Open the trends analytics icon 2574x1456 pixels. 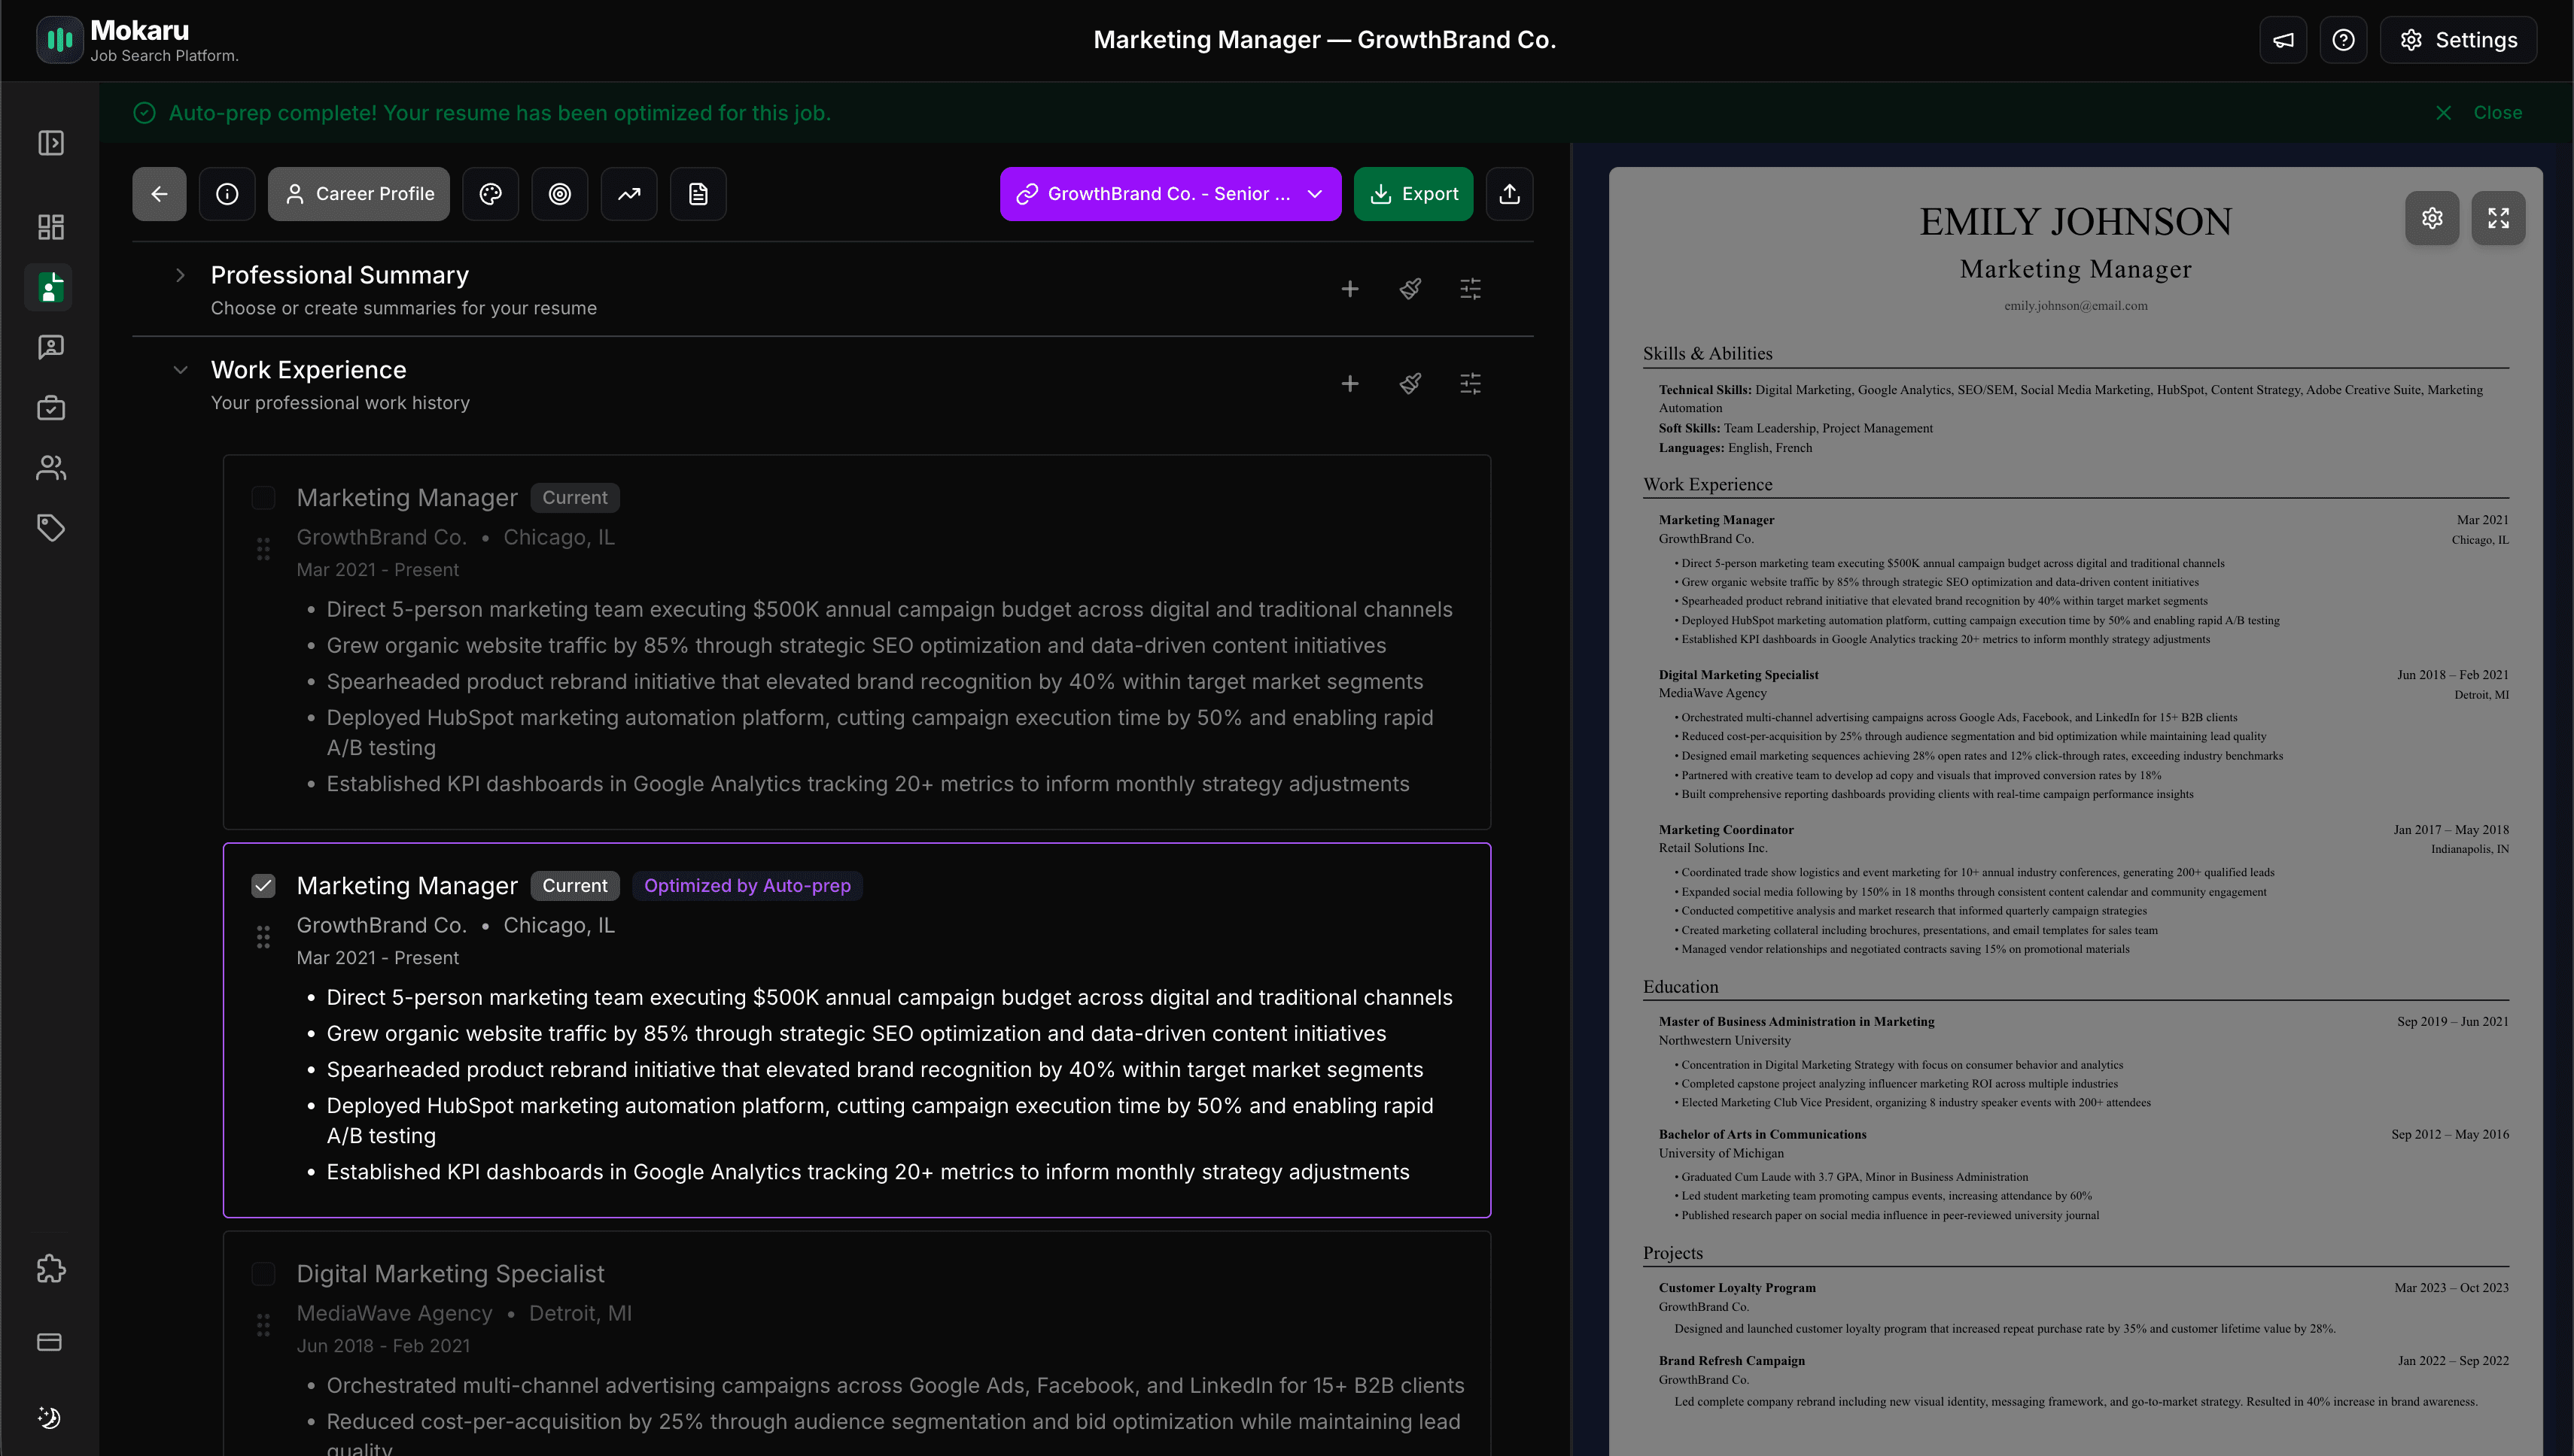click(x=628, y=193)
